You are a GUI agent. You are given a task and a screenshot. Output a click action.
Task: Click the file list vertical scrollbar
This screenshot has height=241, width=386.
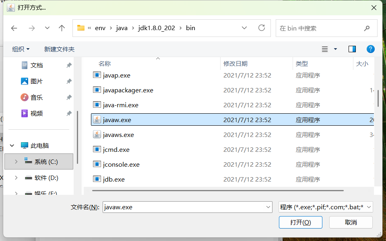[378, 98]
